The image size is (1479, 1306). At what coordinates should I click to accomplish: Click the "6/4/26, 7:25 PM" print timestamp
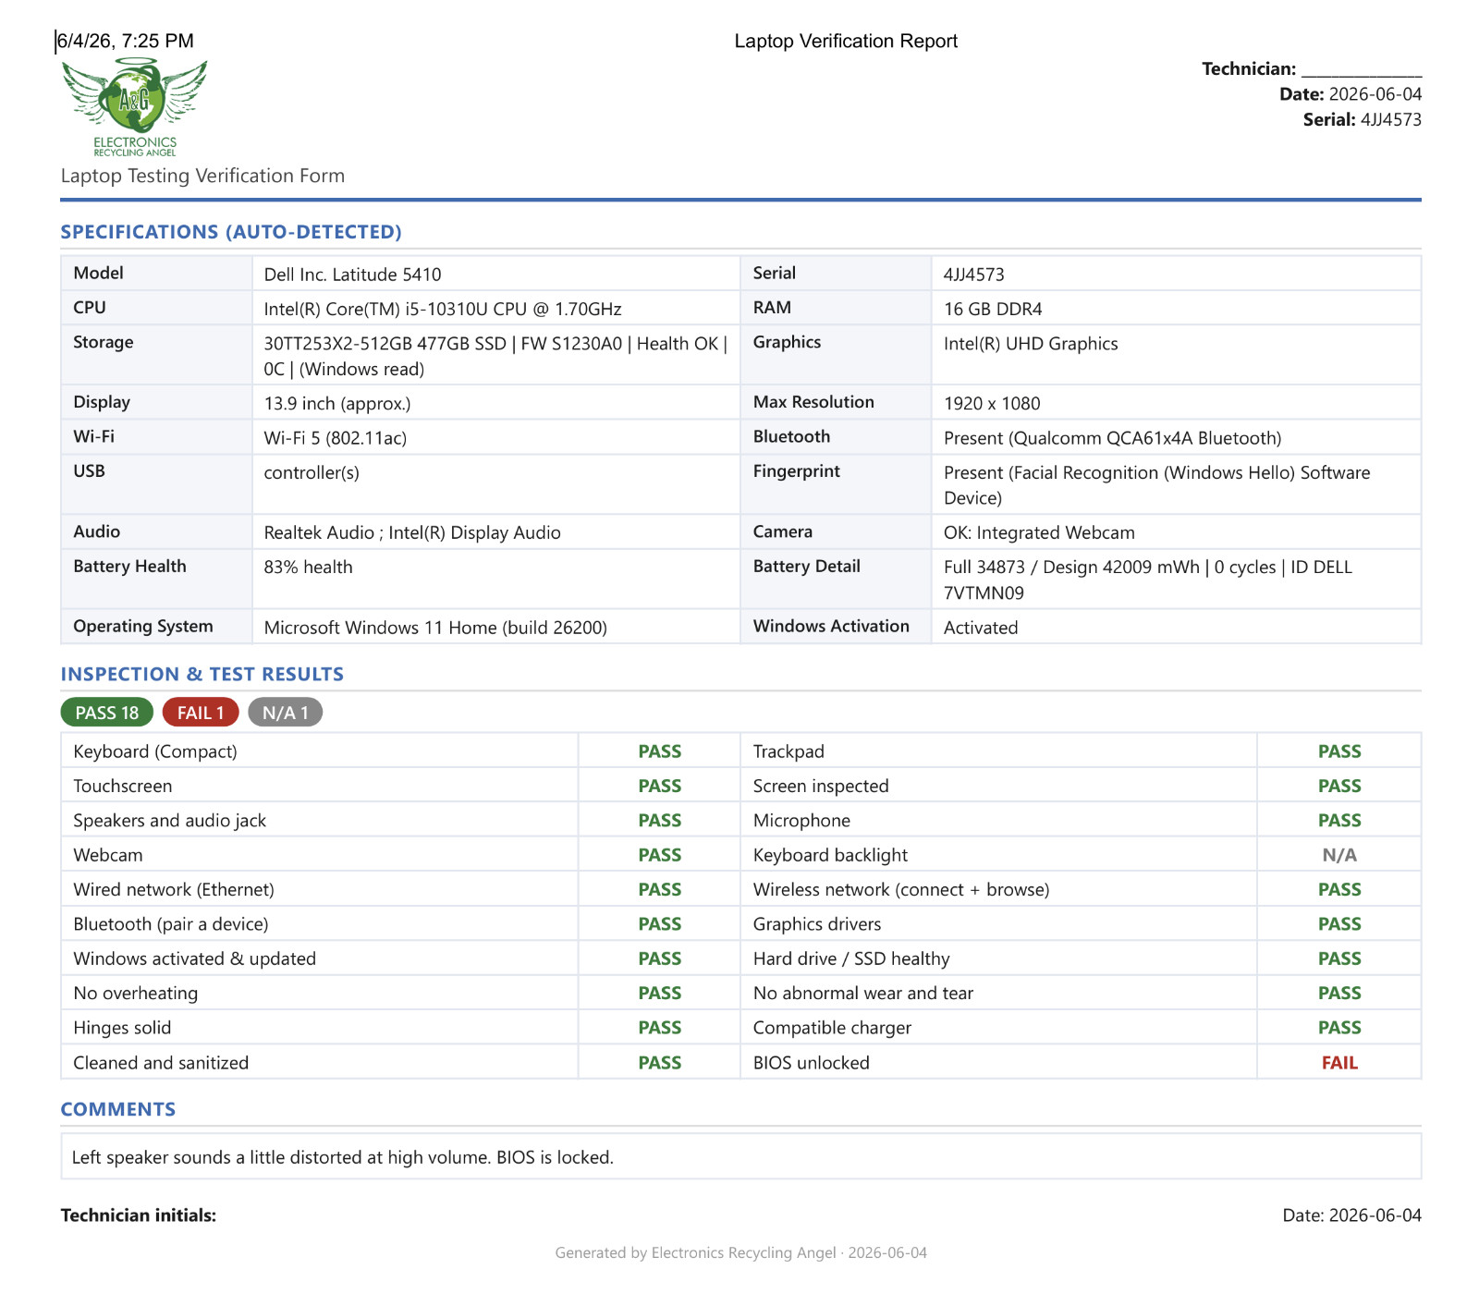[x=126, y=41]
